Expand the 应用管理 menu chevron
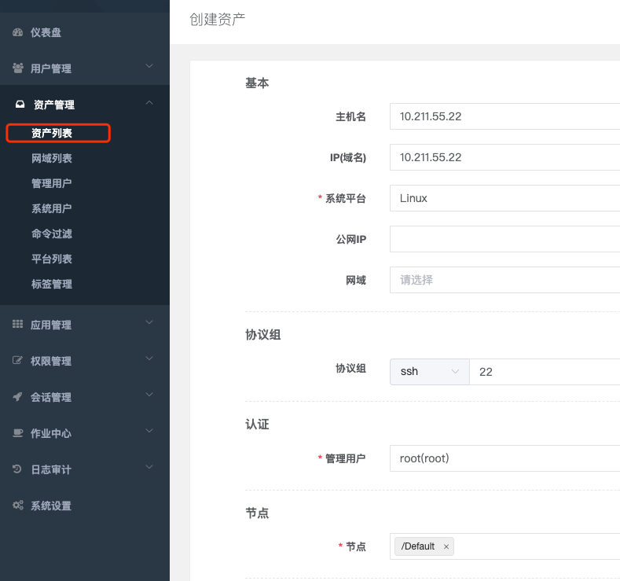The image size is (620, 581). pyautogui.click(x=149, y=322)
